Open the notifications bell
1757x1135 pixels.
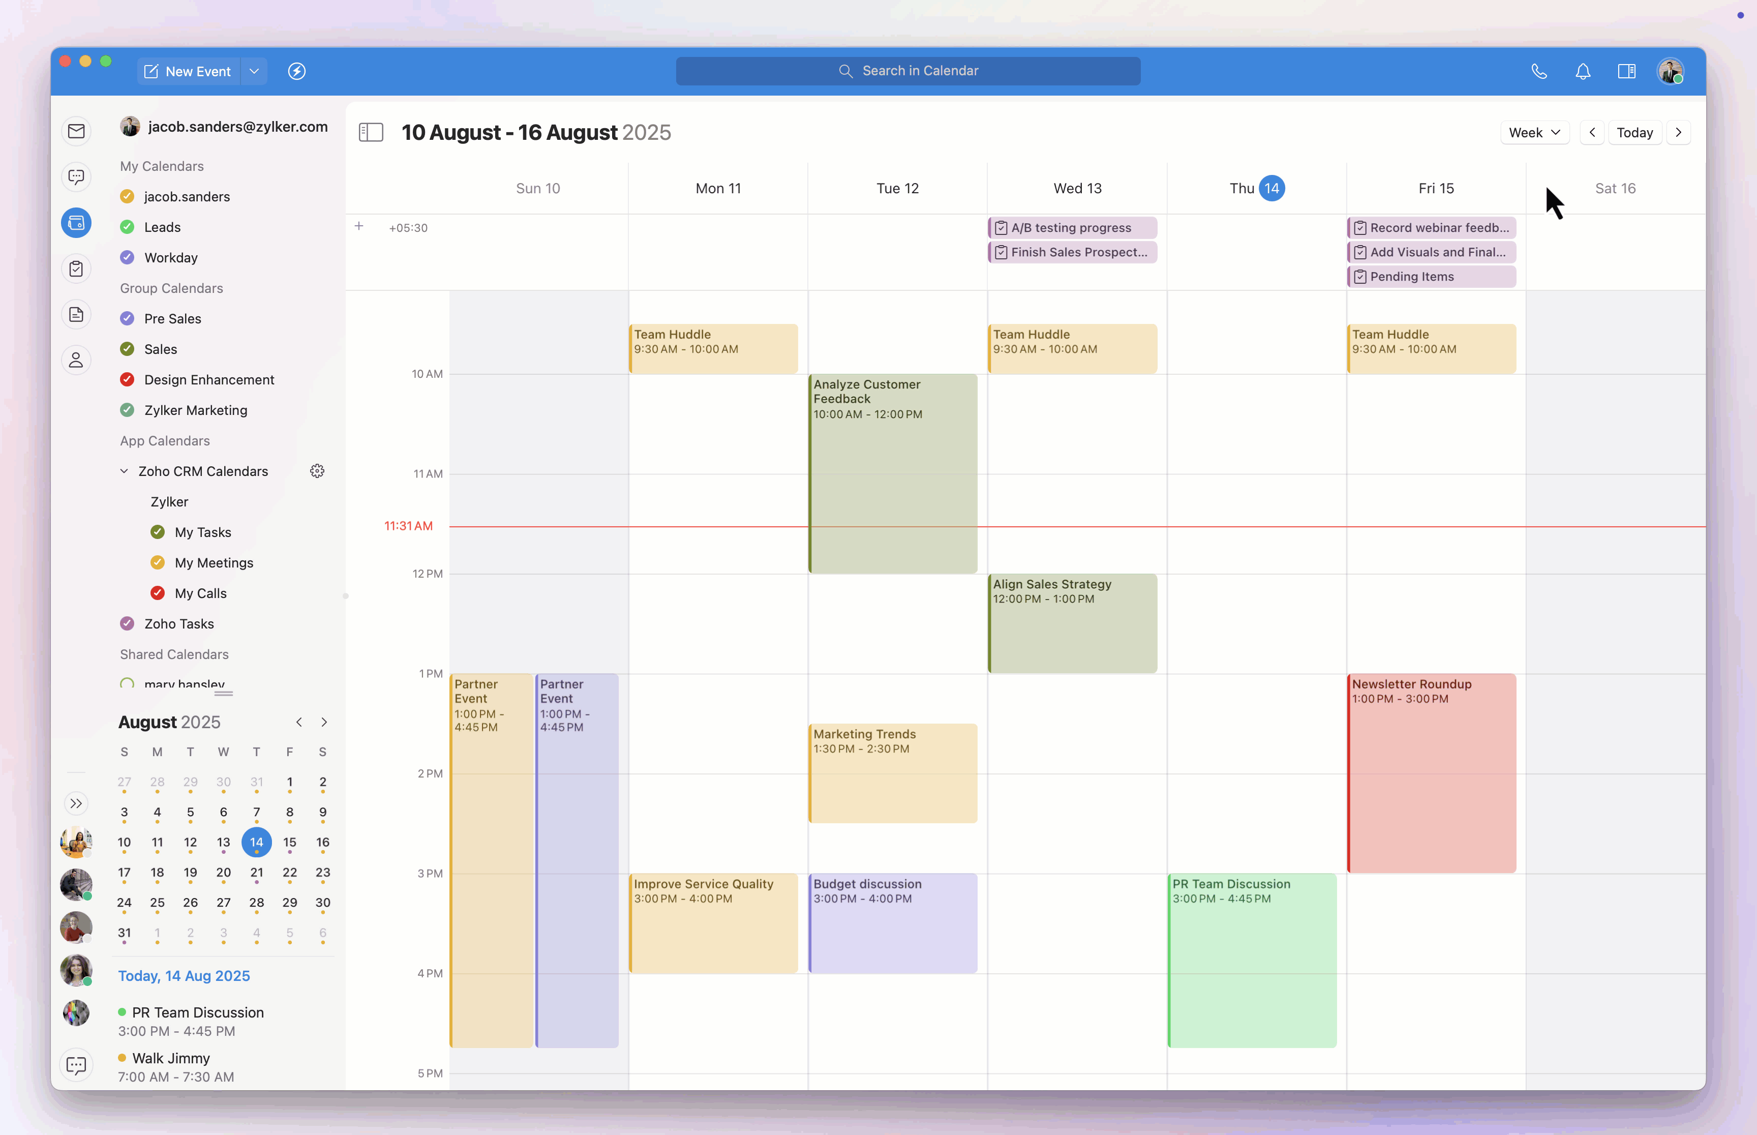(1583, 72)
